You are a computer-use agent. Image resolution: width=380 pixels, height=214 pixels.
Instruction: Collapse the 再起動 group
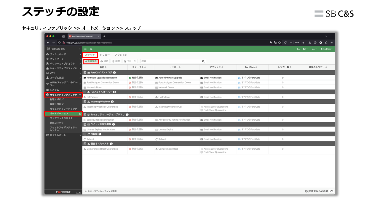(x=85, y=134)
